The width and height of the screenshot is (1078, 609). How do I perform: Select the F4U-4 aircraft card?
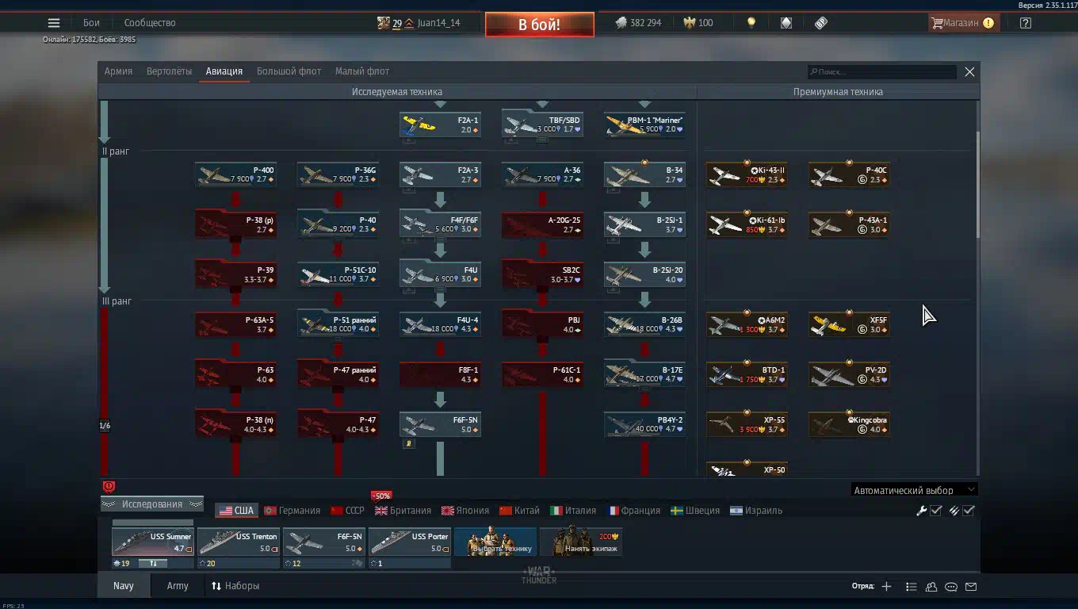click(x=440, y=324)
